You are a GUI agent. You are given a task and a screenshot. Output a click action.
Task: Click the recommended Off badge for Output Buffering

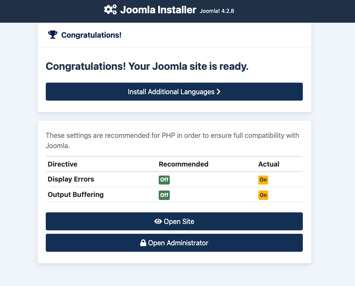164,195
